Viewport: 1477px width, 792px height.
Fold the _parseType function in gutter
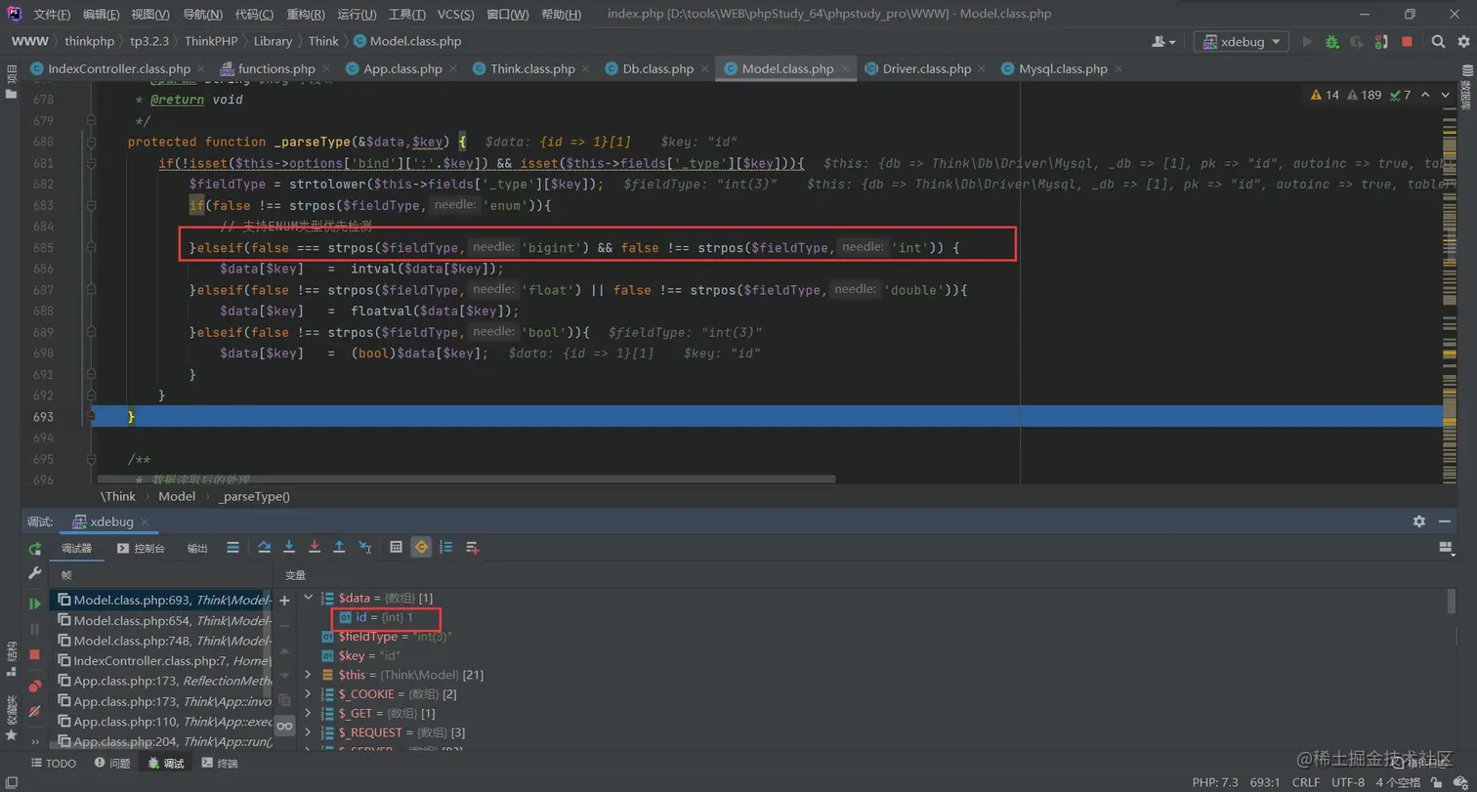(91, 142)
